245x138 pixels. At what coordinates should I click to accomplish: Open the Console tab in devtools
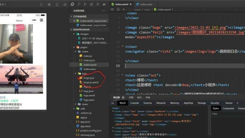point(134,103)
